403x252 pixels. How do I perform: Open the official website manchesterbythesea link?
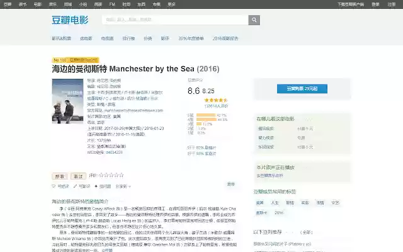coord(133,110)
